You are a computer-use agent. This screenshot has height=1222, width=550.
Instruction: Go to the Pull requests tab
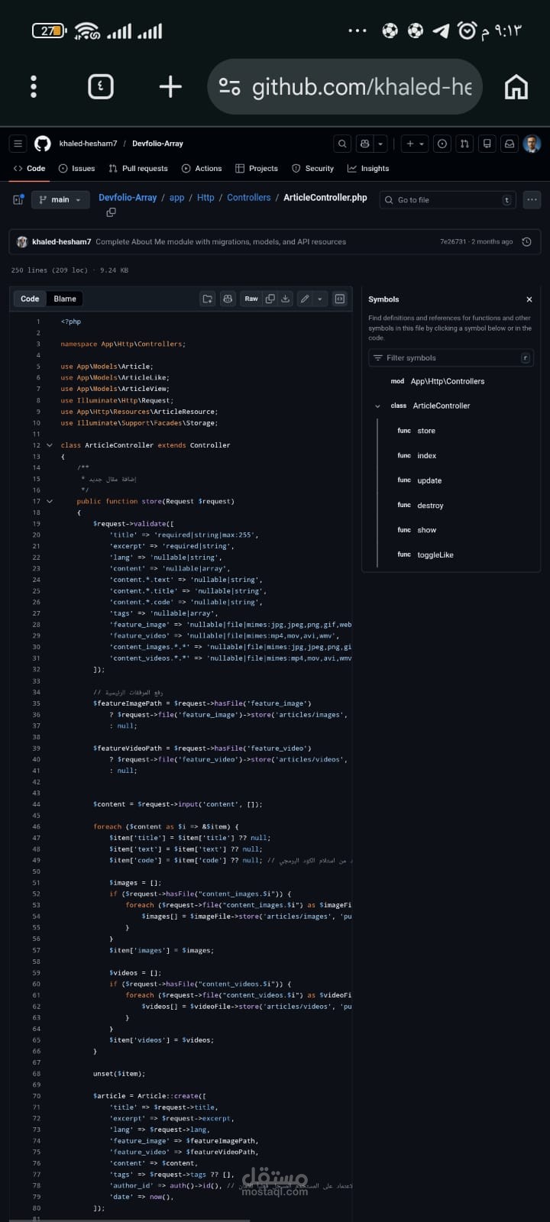tap(138, 168)
